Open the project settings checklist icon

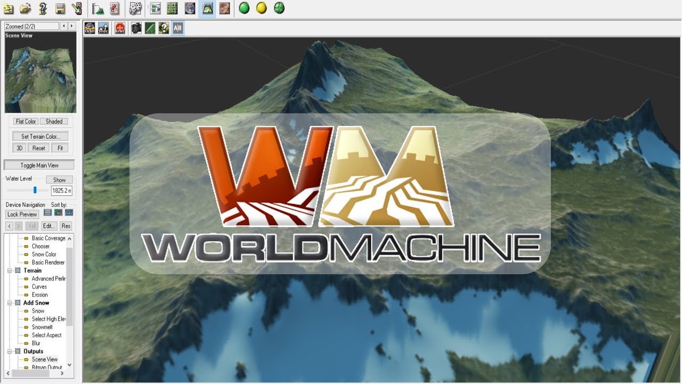[115, 8]
